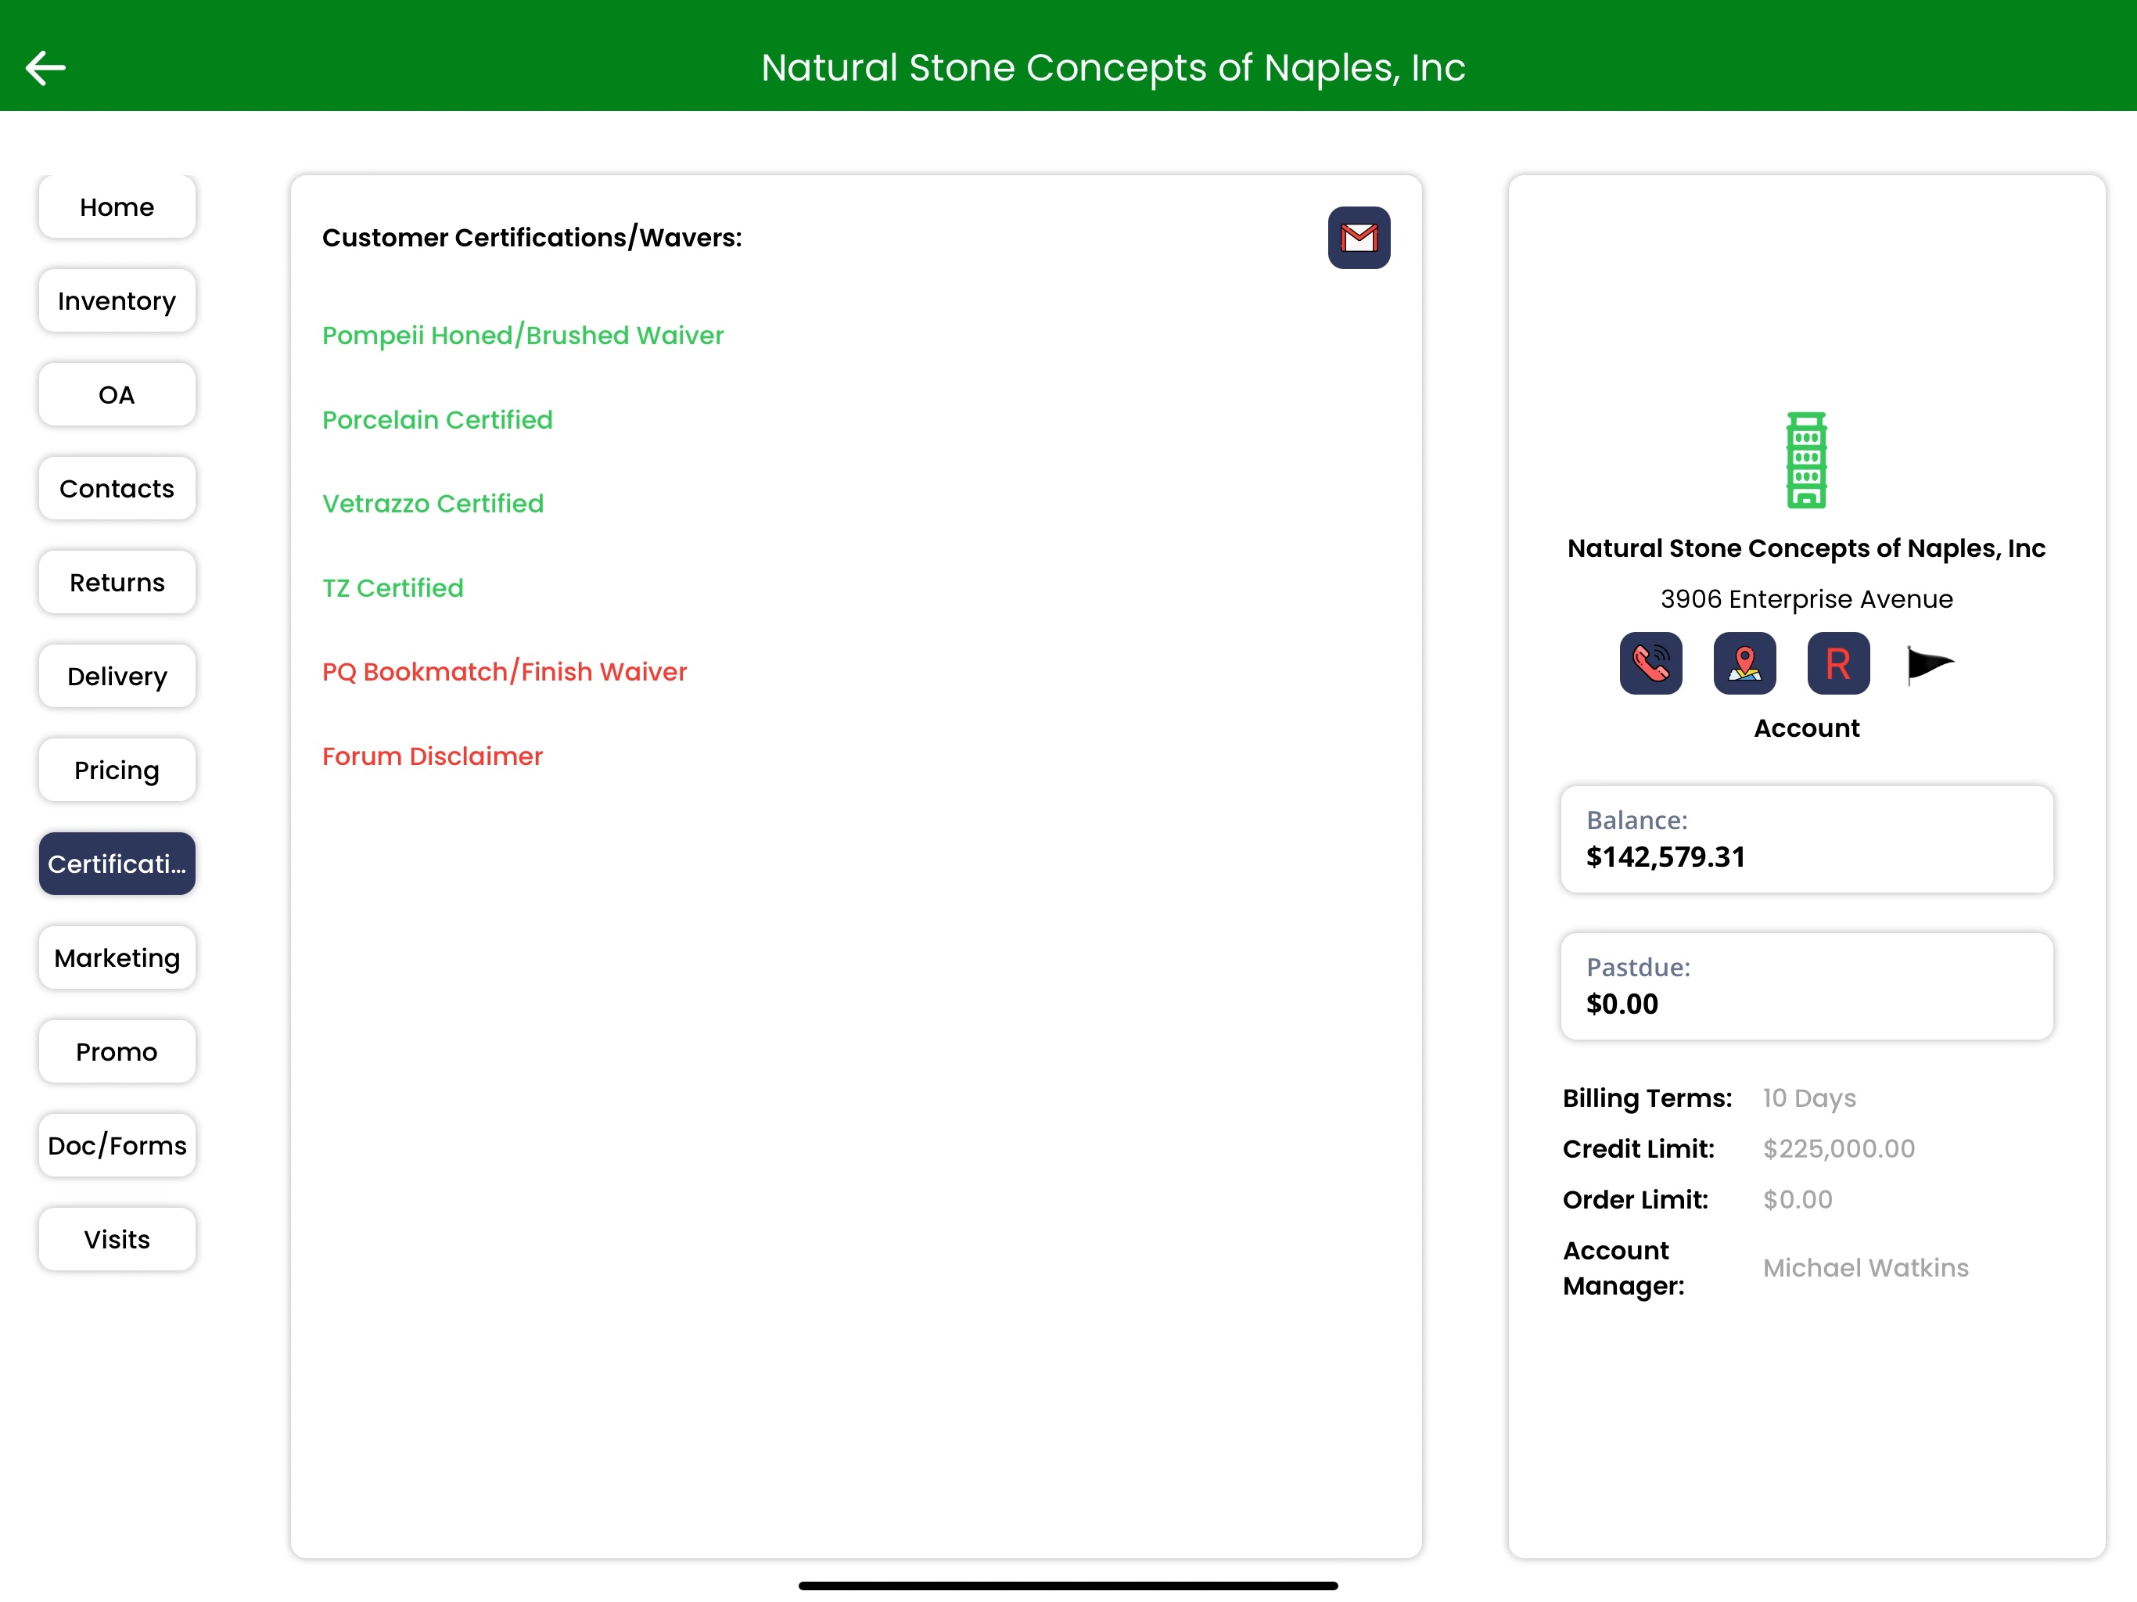Tap the black flag icon
The width and height of the screenshot is (2137, 1602).
[1928, 664]
